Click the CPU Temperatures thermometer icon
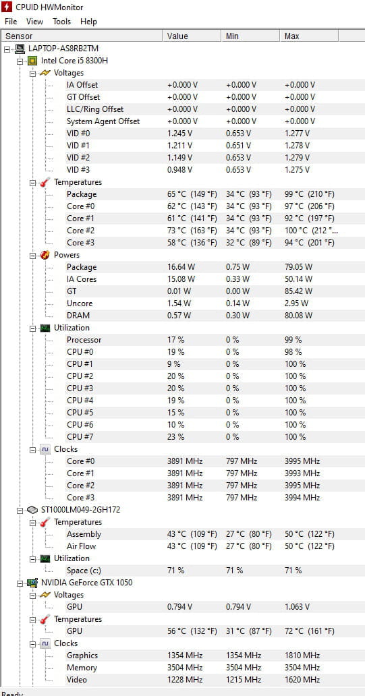 click(45, 182)
